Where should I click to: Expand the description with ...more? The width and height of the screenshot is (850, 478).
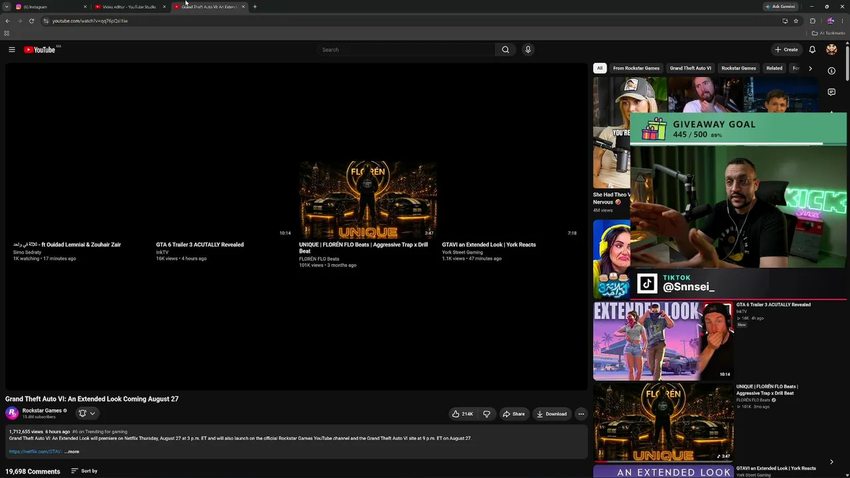(x=72, y=451)
